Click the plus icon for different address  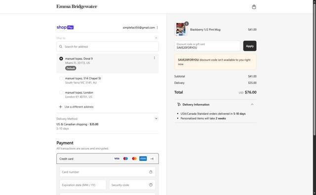60,107
